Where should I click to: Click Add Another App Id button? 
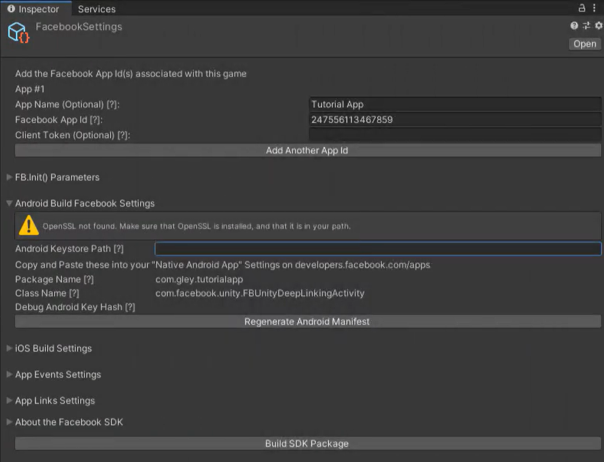click(x=308, y=150)
